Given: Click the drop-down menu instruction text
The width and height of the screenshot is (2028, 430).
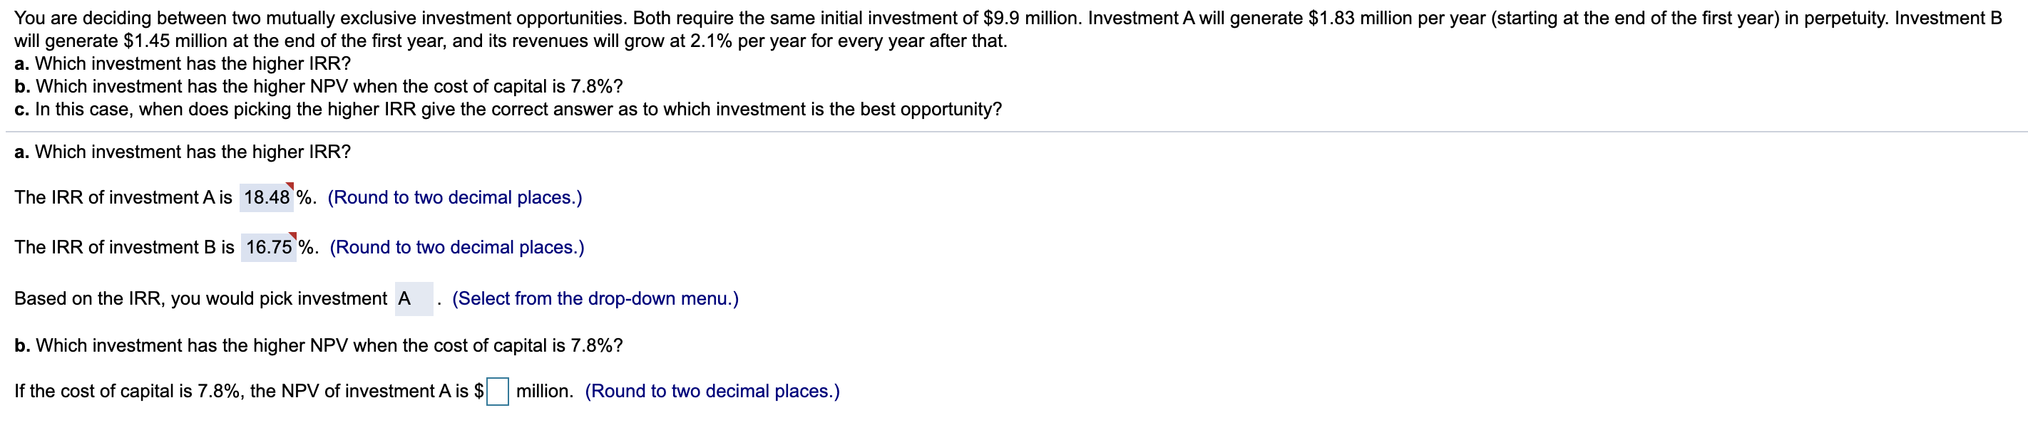Looking at the screenshot, I should [596, 299].
